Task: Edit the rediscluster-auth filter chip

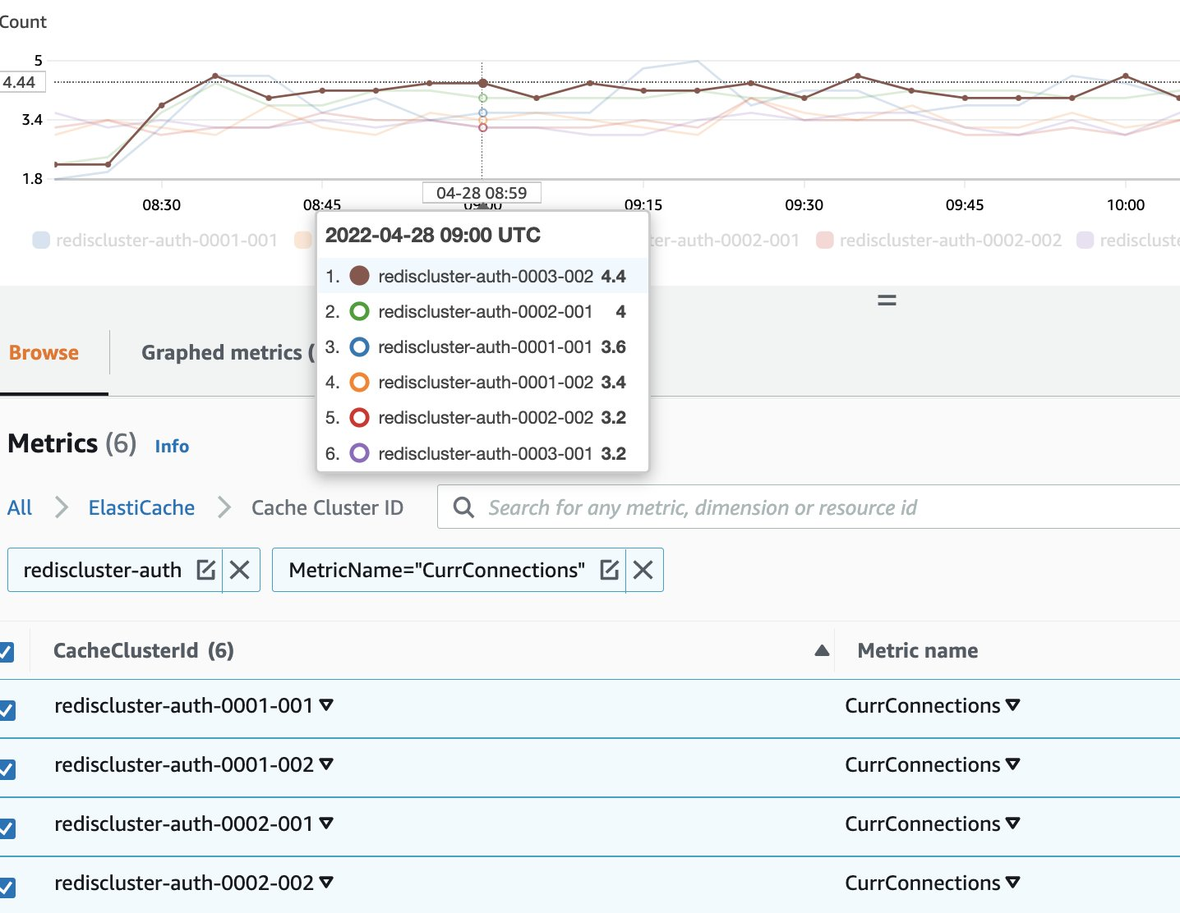Action: [206, 570]
